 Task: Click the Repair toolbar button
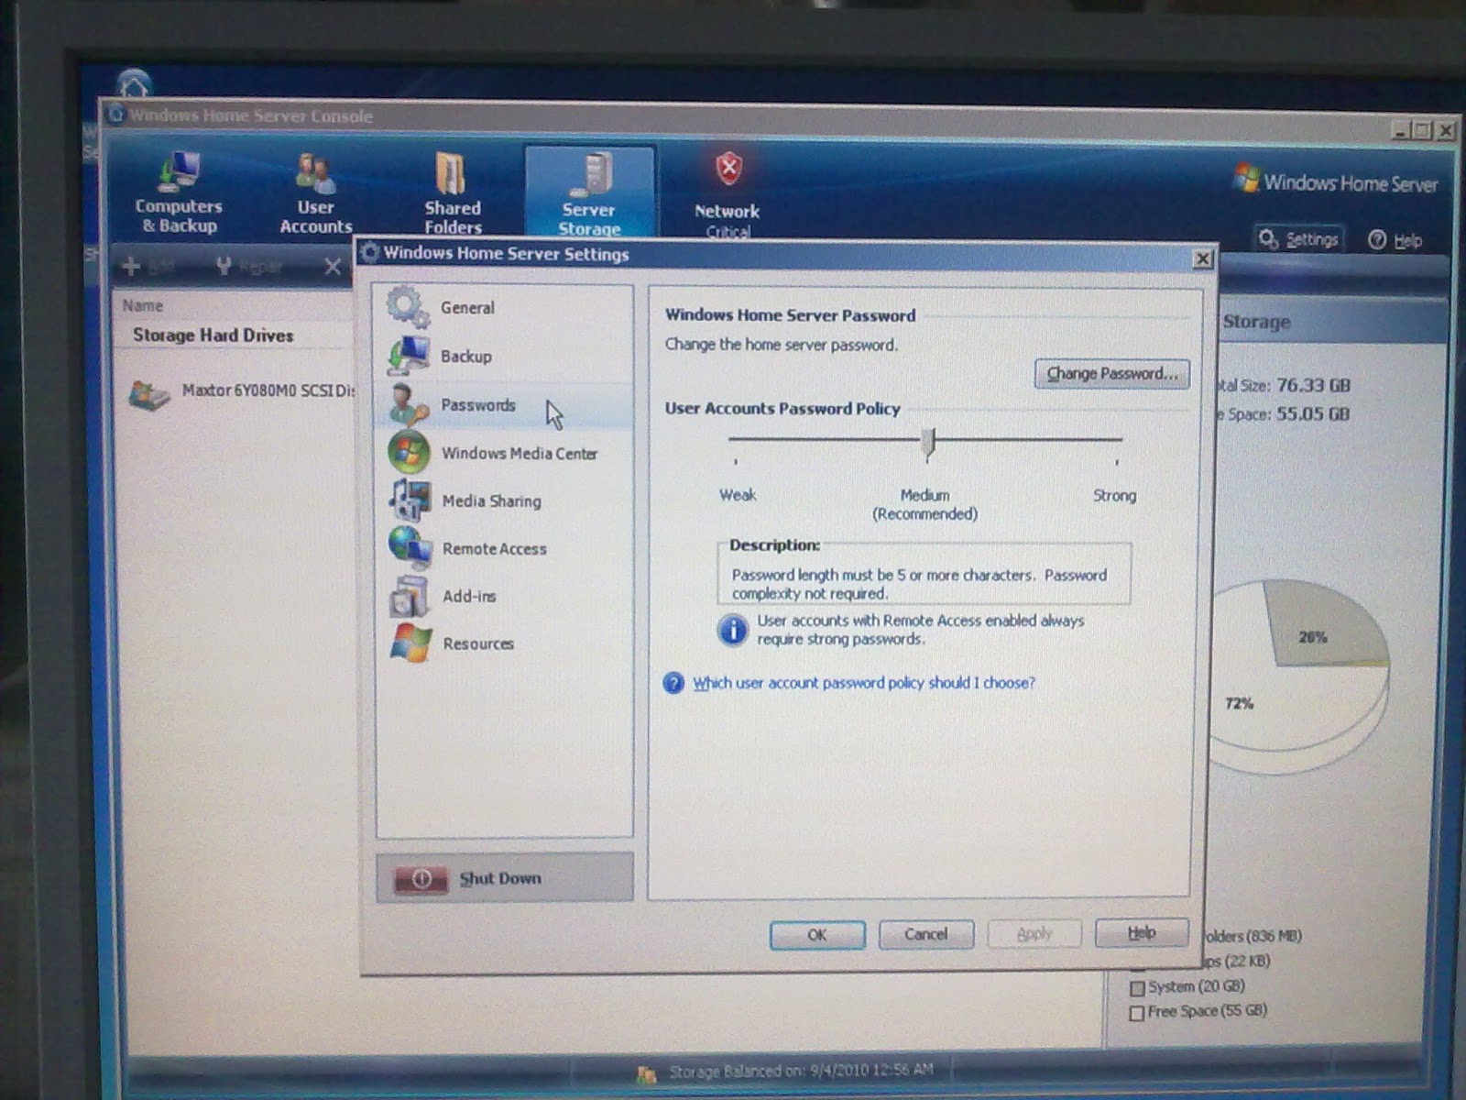click(247, 266)
